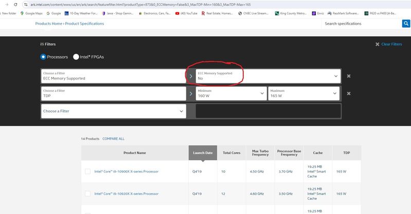
Task: Open the ECC Memory Supported filter chooser
Action: pyautogui.click(x=114, y=76)
